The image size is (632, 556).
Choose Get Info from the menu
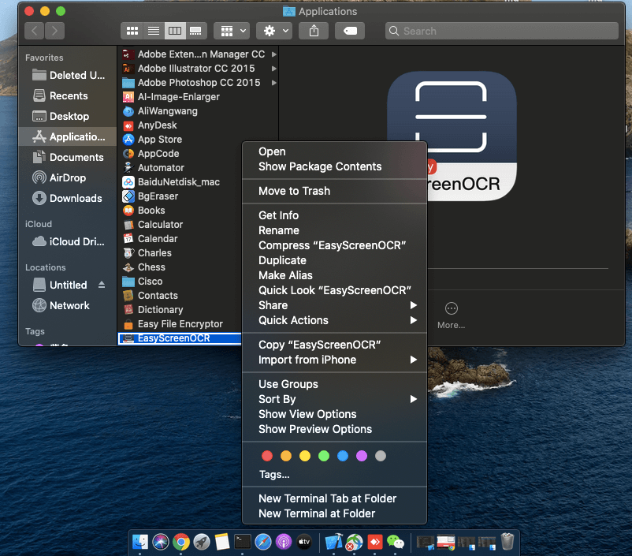pyautogui.click(x=278, y=215)
